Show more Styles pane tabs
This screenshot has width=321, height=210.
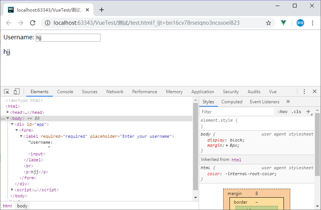288,101
